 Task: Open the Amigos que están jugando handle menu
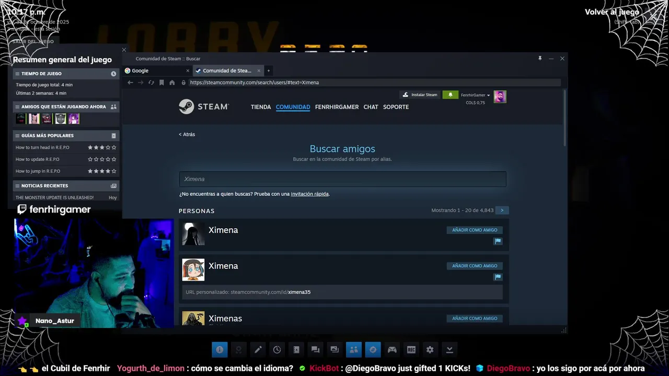point(17,107)
